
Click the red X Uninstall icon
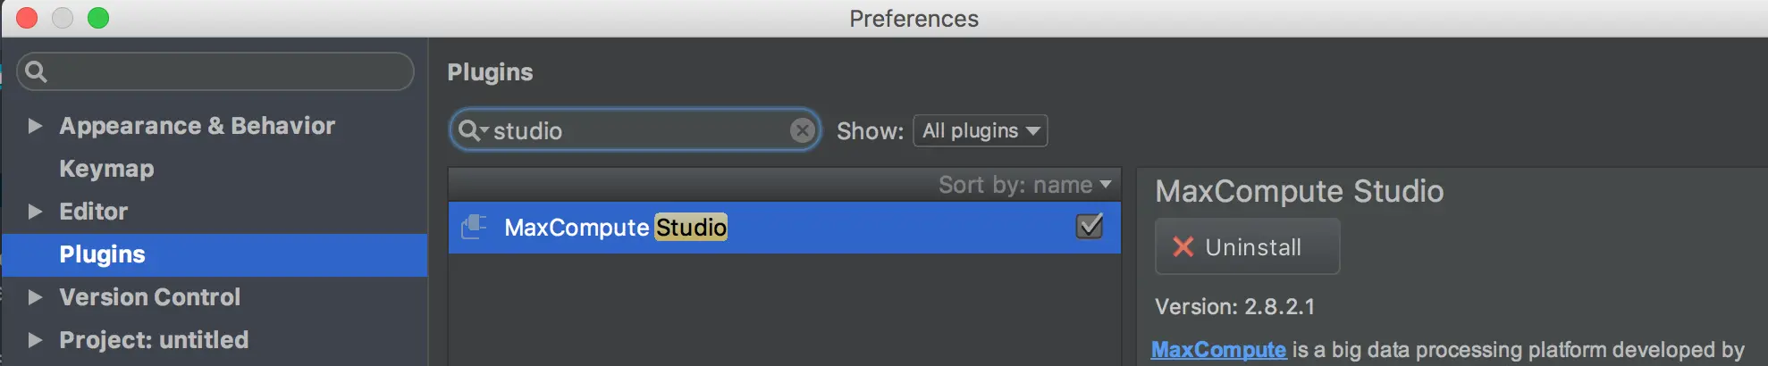(1183, 247)
